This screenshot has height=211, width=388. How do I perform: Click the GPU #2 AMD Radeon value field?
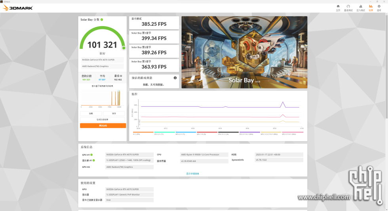click(129, 167)
